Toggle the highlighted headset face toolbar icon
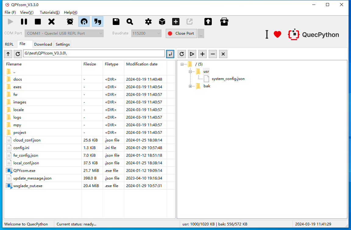 click(84, 22)
